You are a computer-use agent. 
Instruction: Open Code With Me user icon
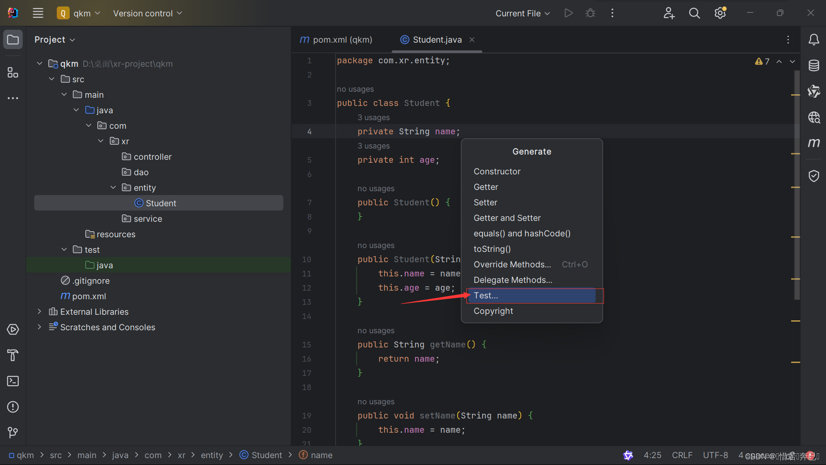click(669, 13)
